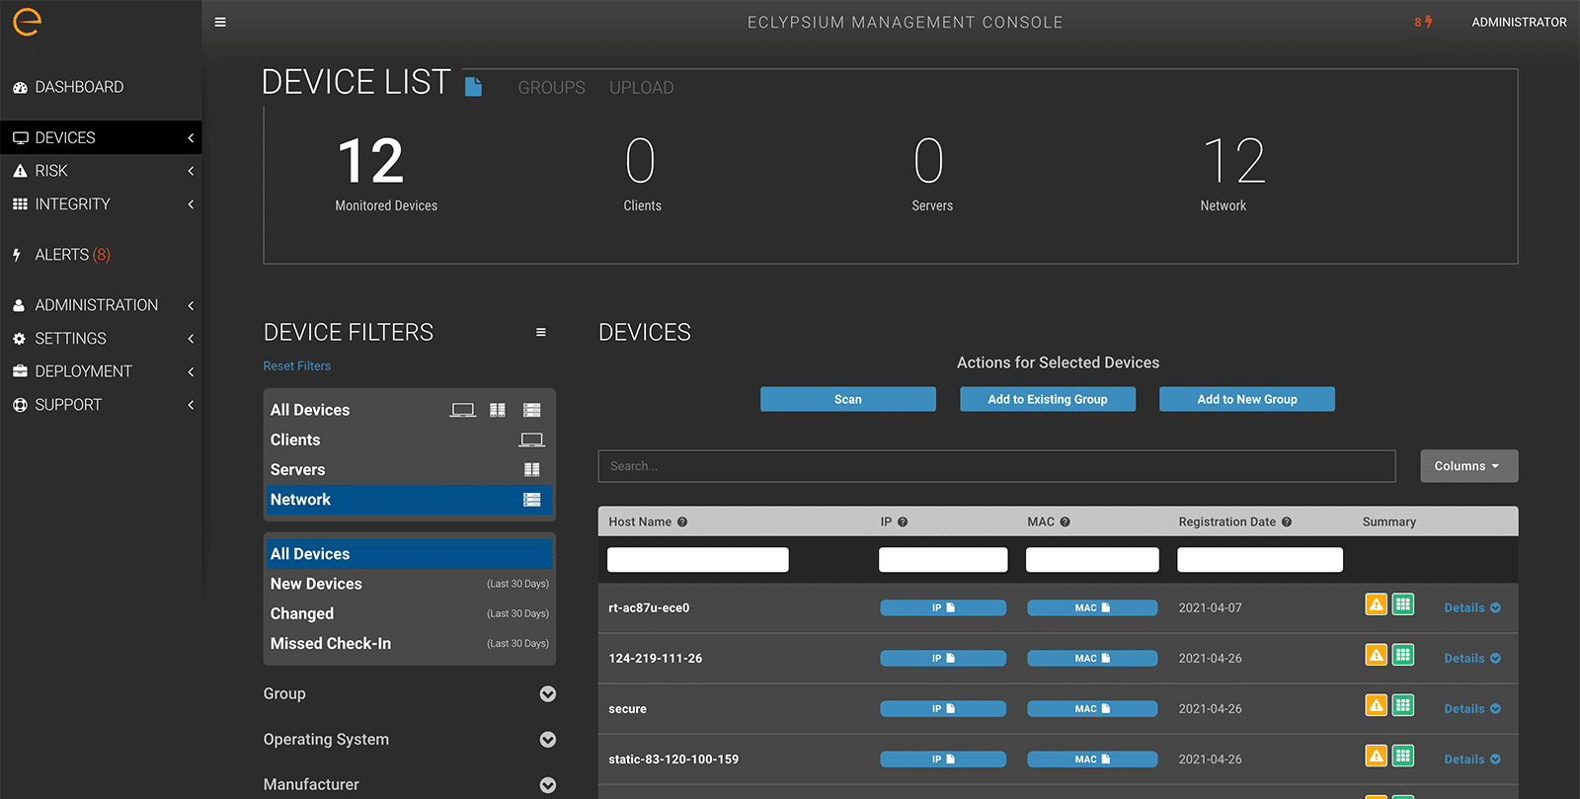Switch to the Upload tab

pos(641,88)
